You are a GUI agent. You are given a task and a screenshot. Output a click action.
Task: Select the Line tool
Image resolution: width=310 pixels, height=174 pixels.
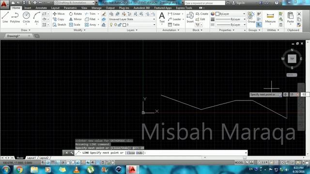[x=5, y=17]
